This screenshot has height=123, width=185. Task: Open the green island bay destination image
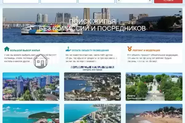tap(31, 113)
